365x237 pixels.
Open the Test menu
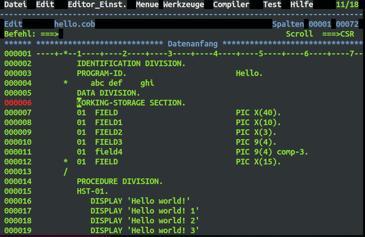coord(272,5)
